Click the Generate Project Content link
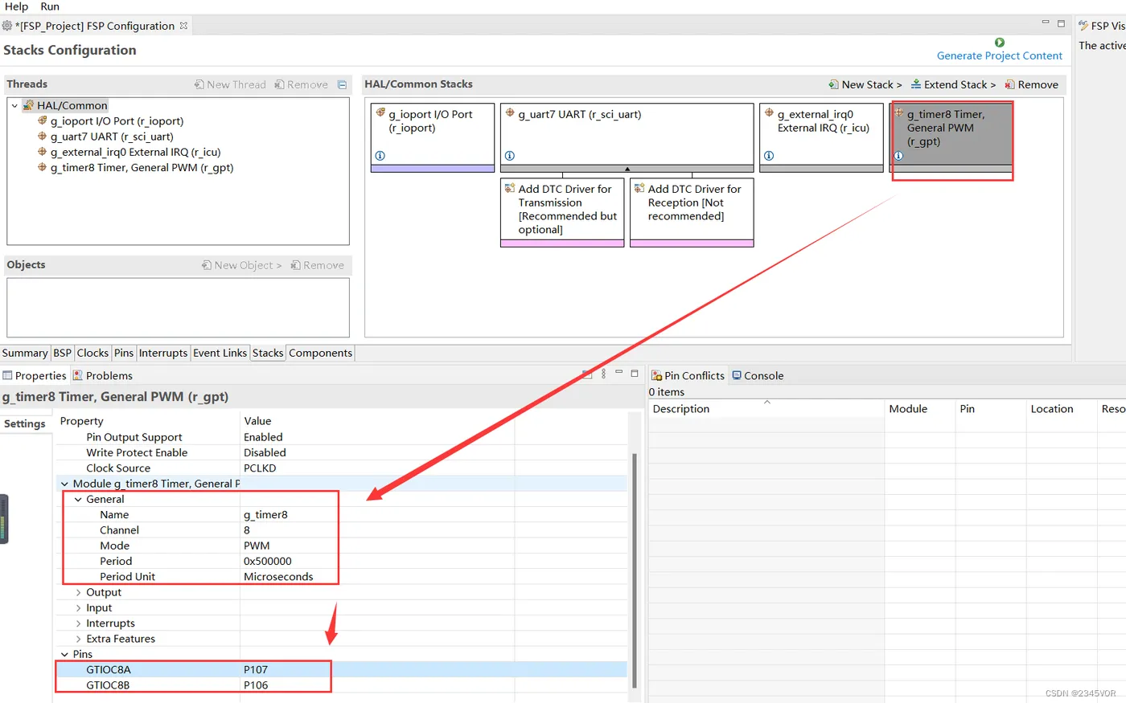Screen dimensions: 1126x703 coord(1000,55)
